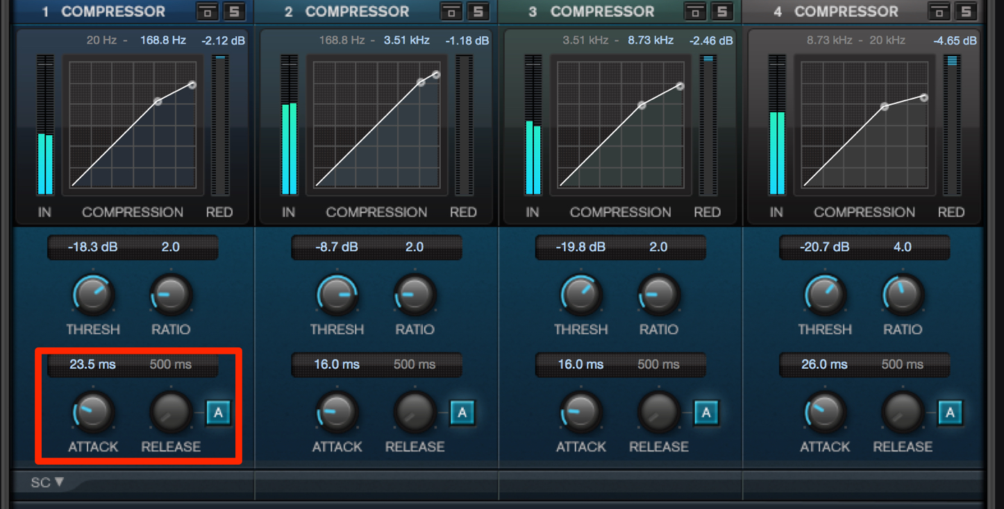Solo band 1 compressor
Image resolution: width=1004 pixels, height=509 pixels.
(x=234, y=11)
